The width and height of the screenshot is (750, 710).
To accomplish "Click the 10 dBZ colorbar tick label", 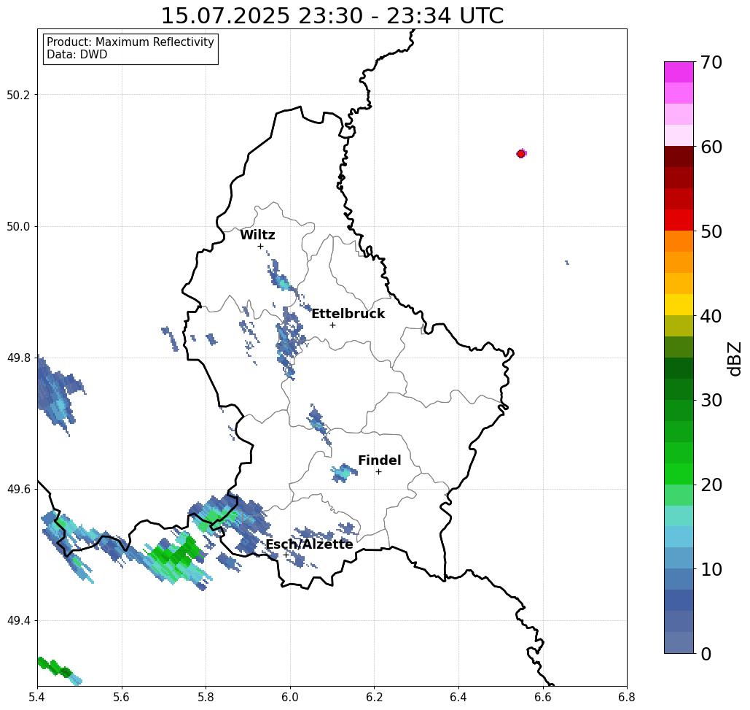I will tap(711, 569).
